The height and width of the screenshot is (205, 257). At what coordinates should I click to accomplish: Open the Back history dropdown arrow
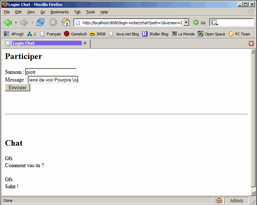pos(16,22)
